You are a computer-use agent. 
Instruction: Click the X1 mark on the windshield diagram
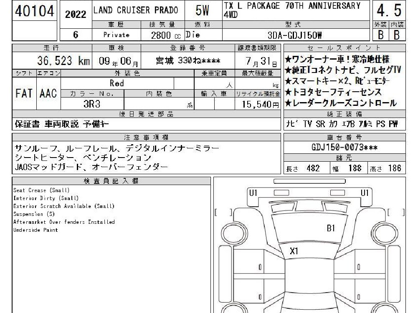click(x=294, y=251)
